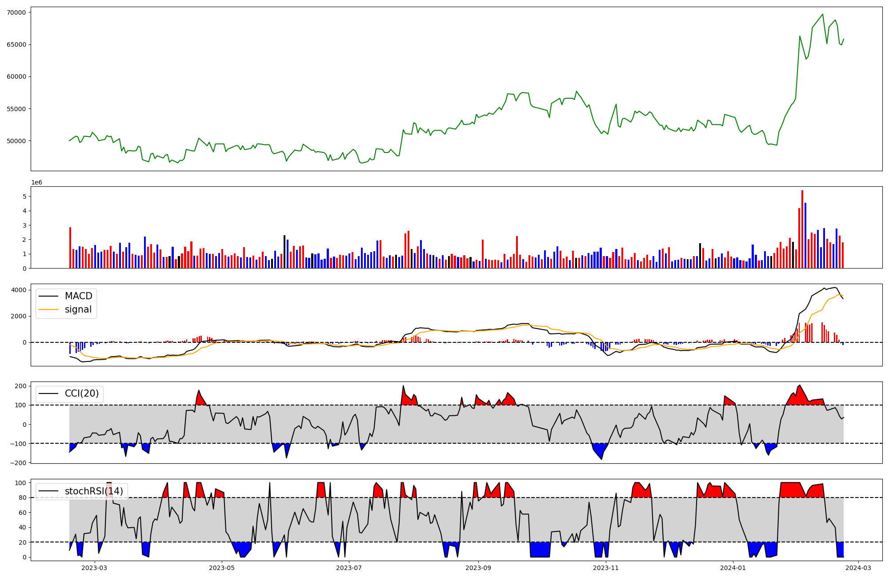The height and width of the screenshot is (578, 889).
Task: Click the 2024-03 date axis label
Action: tap(858, 568)
